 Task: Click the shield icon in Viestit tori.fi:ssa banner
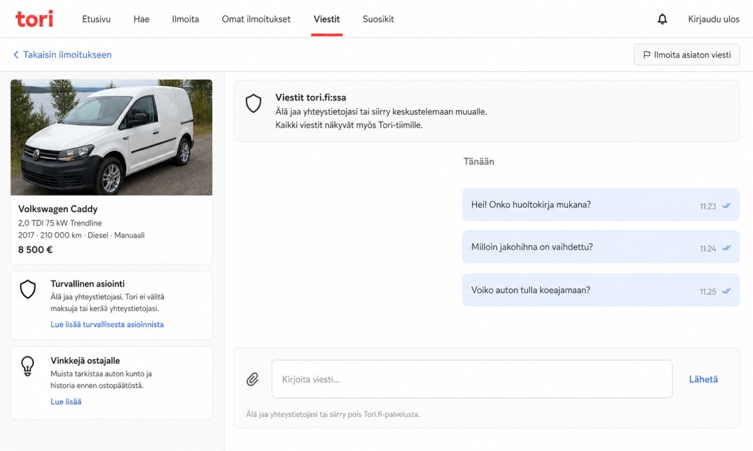pos(253,103)
